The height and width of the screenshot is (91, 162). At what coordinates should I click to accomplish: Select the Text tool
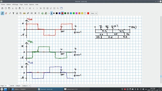[13, 13]
